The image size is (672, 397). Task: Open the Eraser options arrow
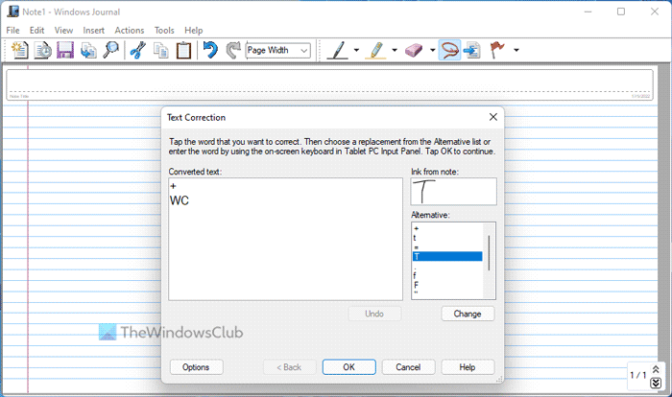coord(432,50)
